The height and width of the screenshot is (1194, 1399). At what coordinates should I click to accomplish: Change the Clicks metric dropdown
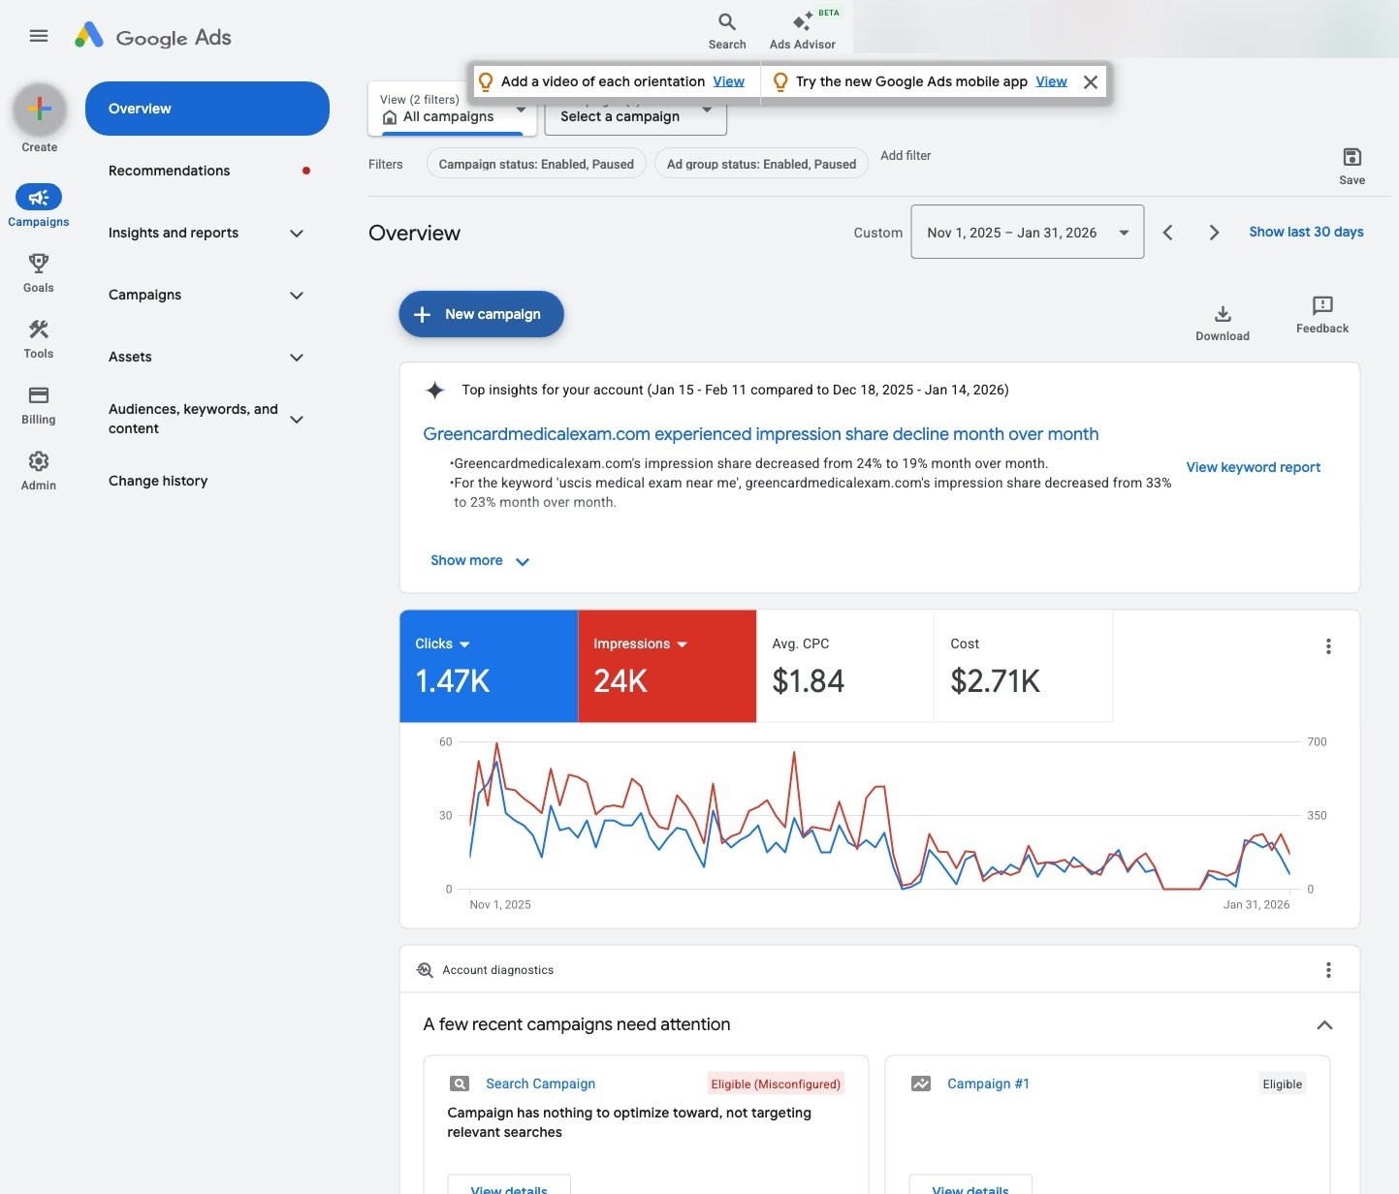[x=442, y=643]
